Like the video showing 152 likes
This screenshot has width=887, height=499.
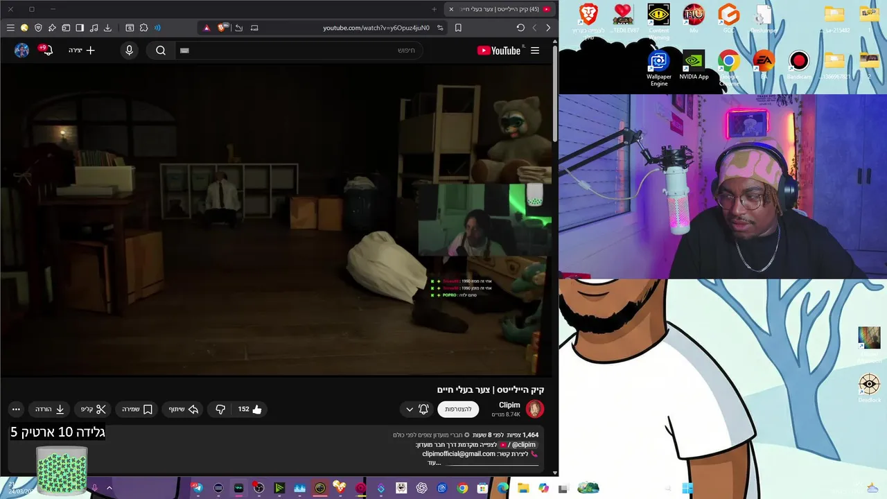pos(249,409)
